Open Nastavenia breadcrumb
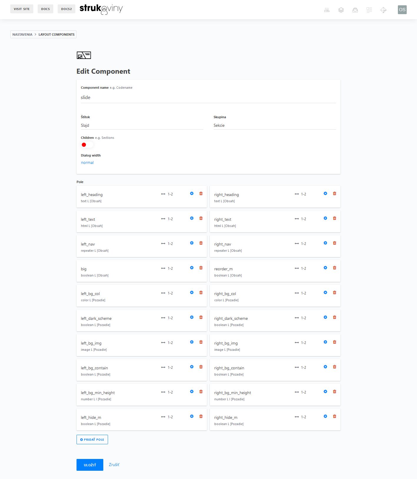Image resolution: width=417 pixels, height=479 pixels. [22, 34]
